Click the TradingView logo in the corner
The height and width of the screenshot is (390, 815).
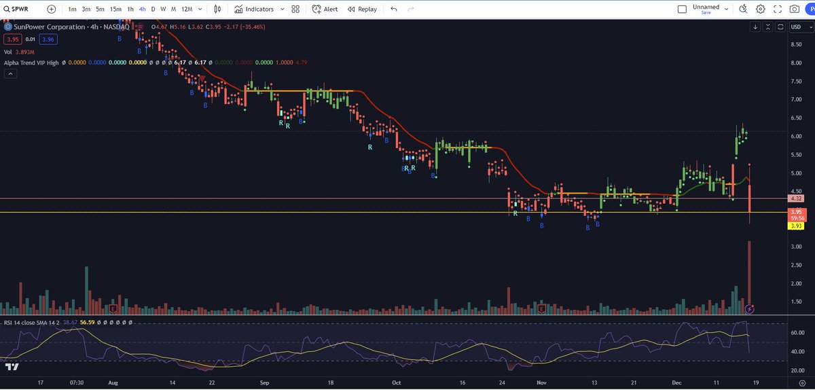pos(11,367)
